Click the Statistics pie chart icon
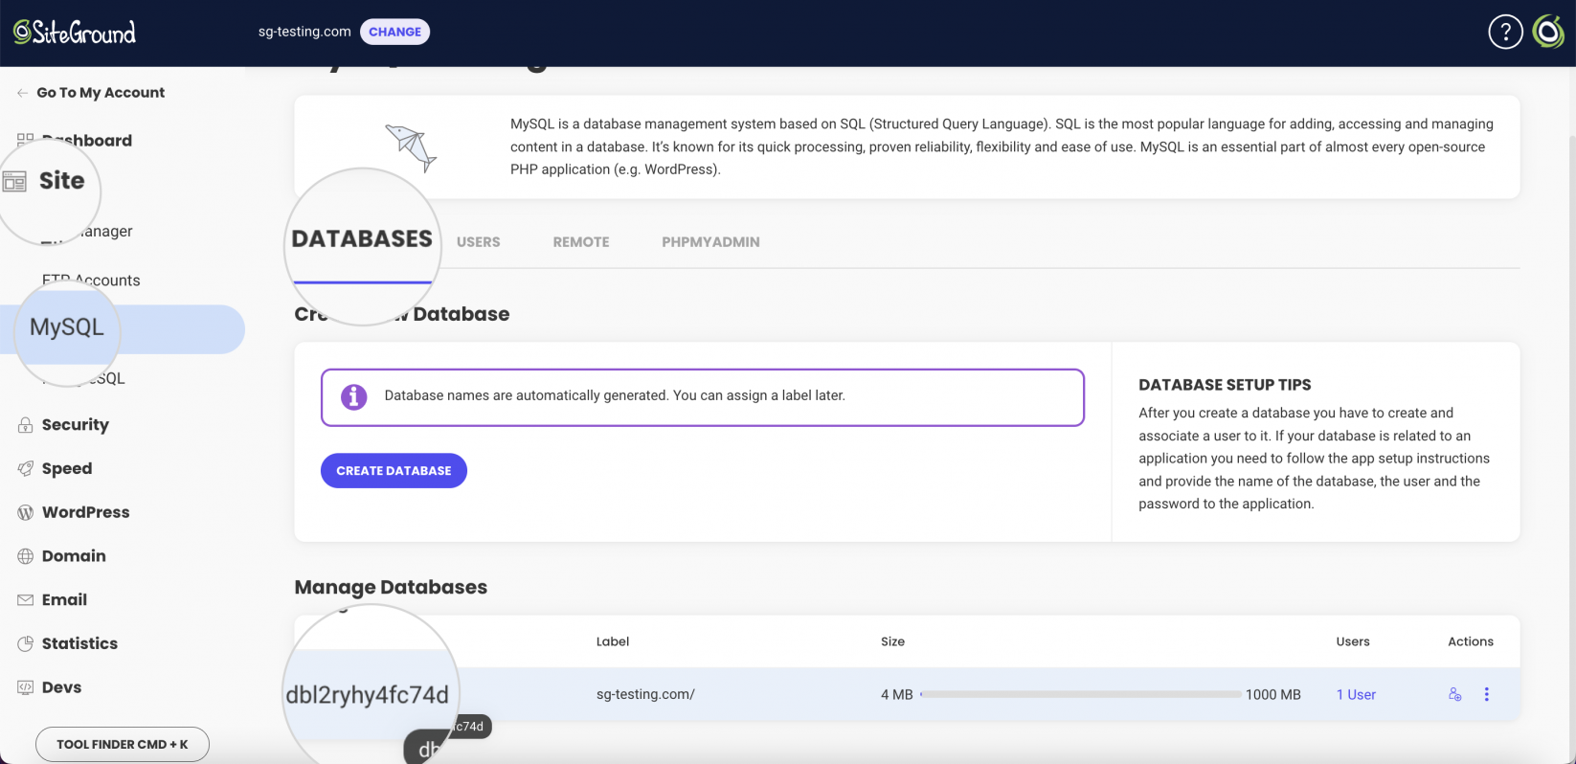The width and height of the screenshot is (1576, 764). pyautogui.click(x=26, y=644)
